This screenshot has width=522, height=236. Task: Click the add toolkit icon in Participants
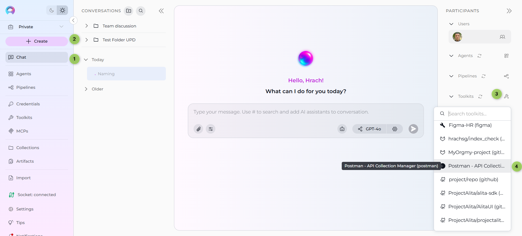(506, 96)
